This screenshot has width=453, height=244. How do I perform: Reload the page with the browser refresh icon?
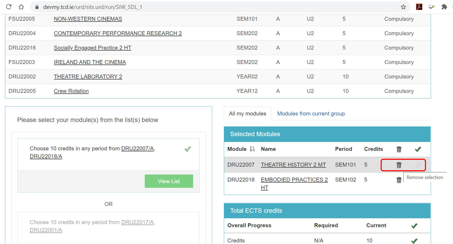click(9, 7)
